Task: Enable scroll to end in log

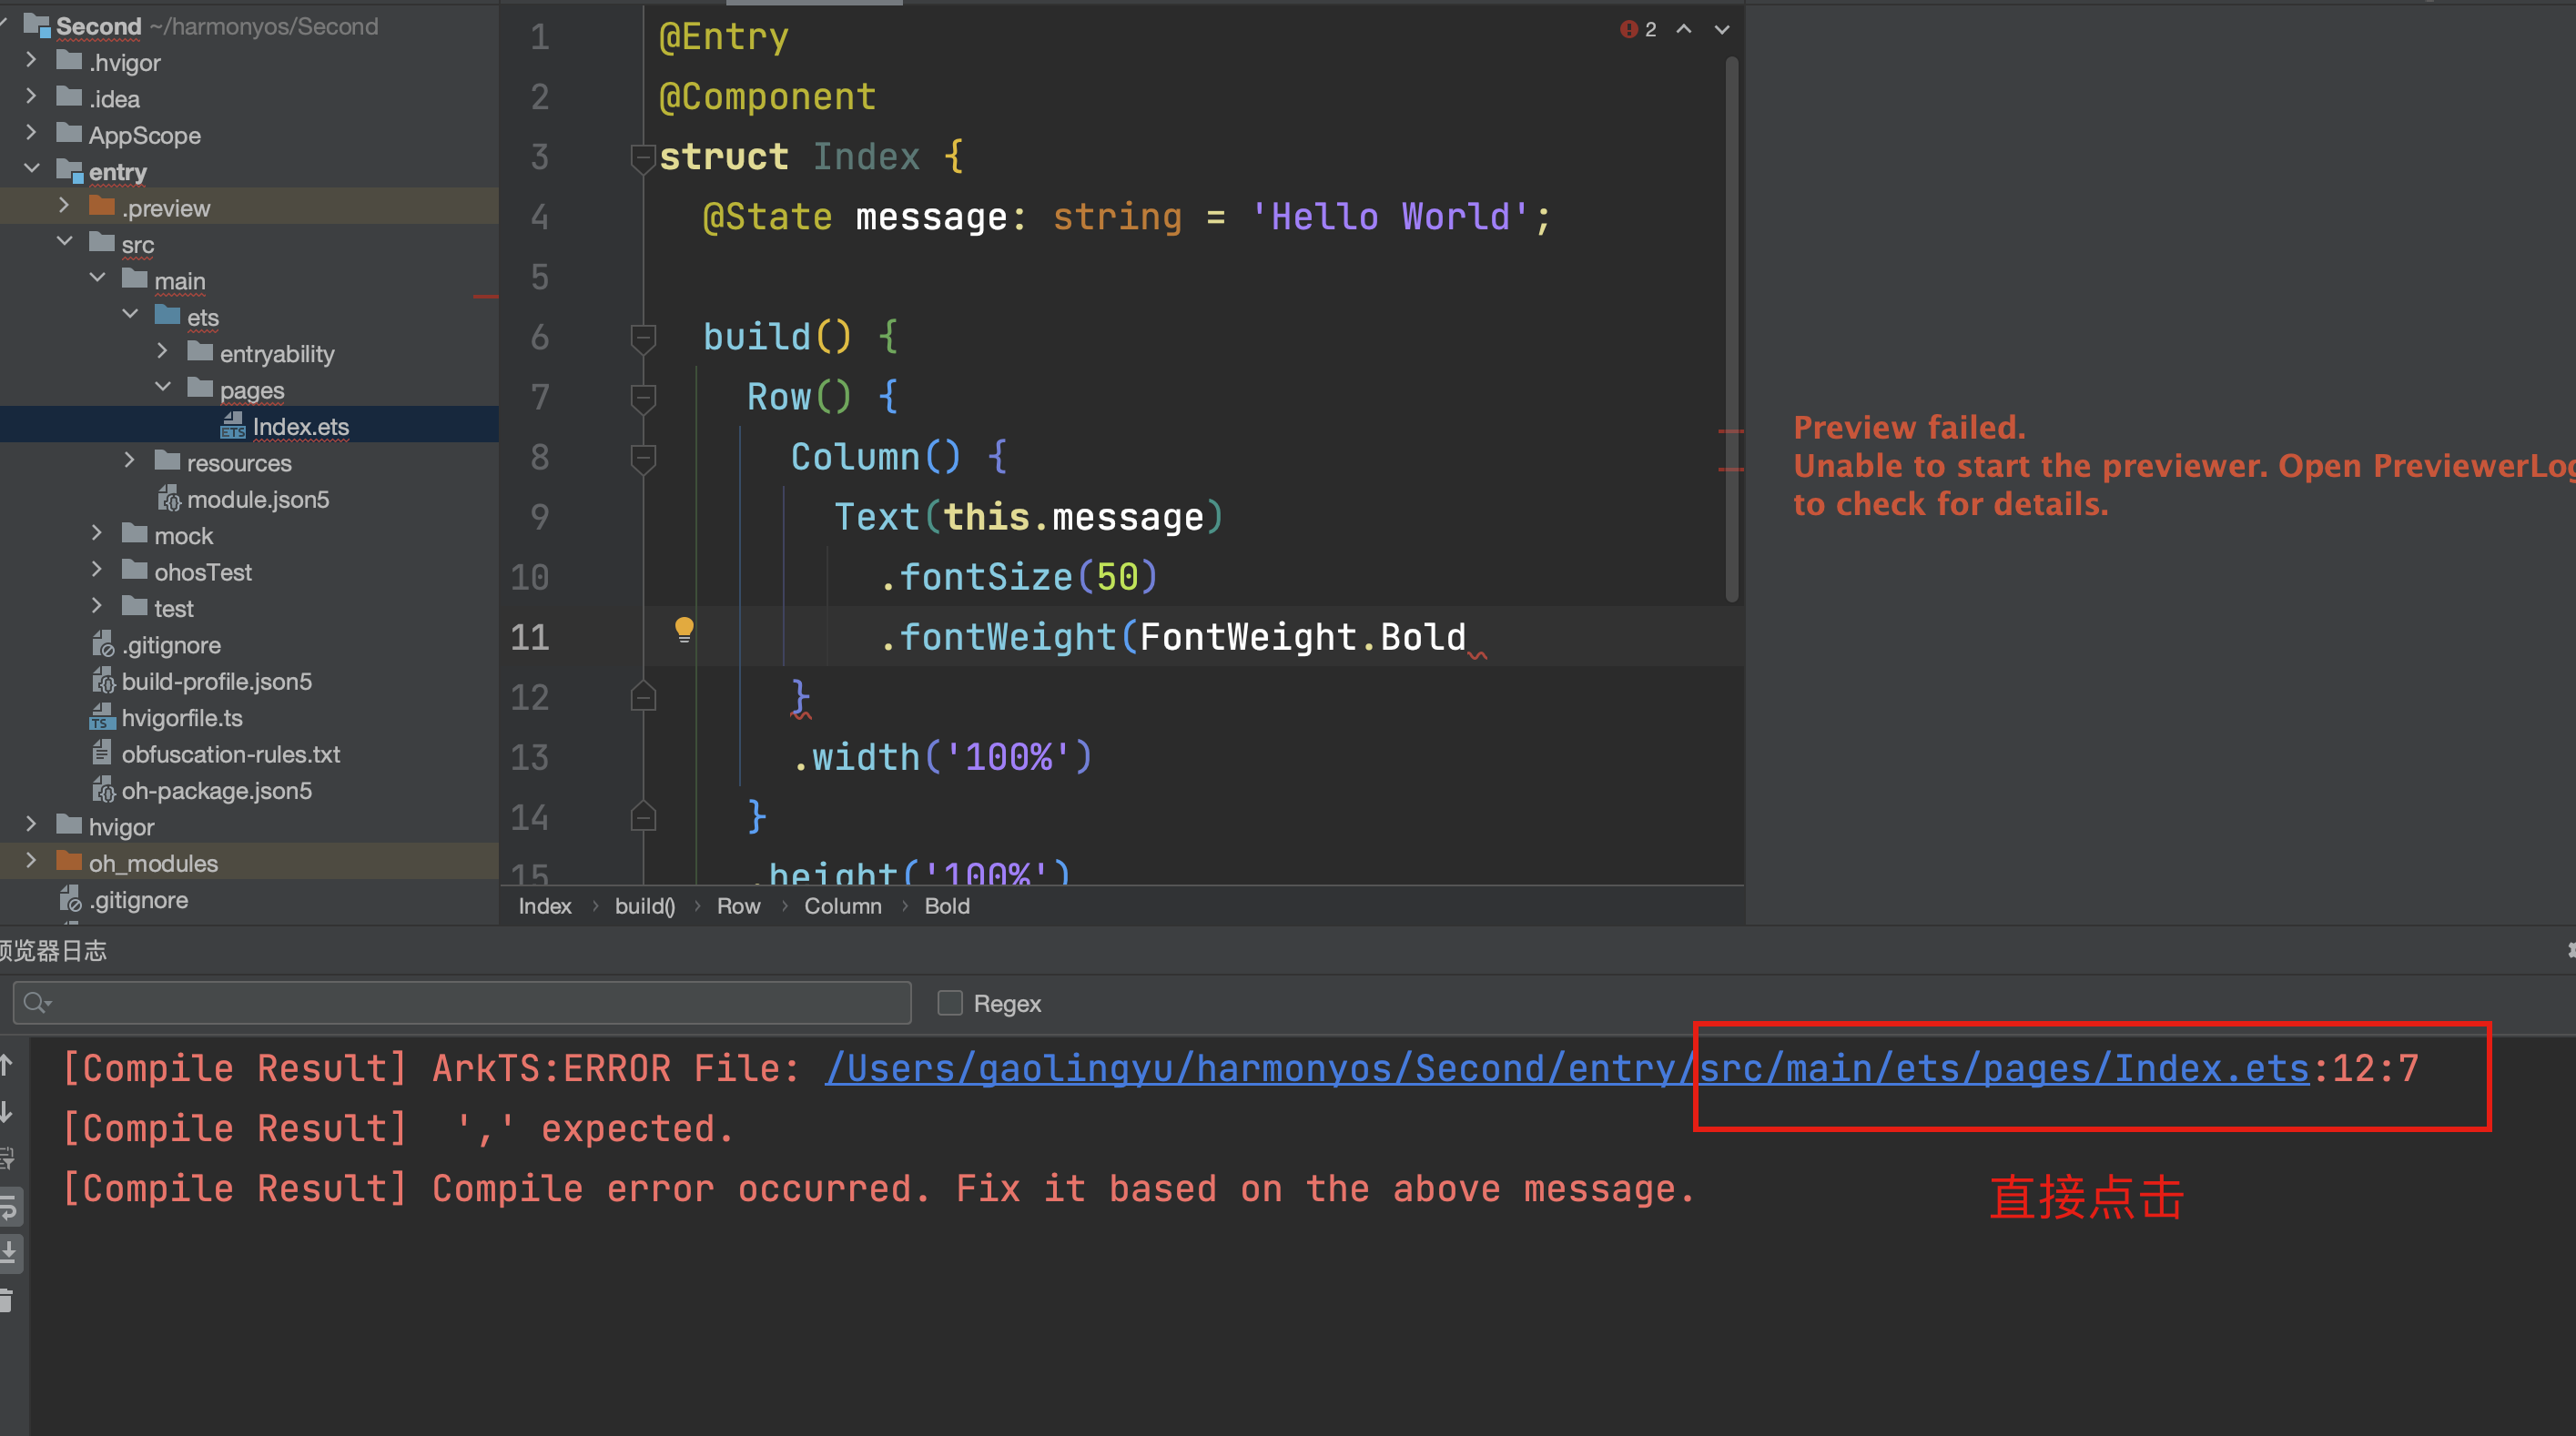Action: (9, 1252)
